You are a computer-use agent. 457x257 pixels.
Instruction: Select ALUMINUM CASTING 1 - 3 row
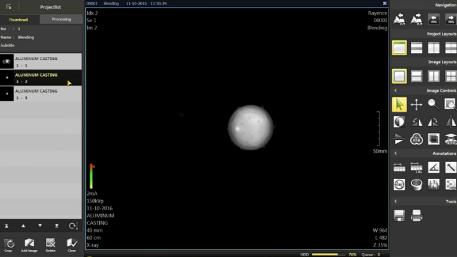coord(41,94)
